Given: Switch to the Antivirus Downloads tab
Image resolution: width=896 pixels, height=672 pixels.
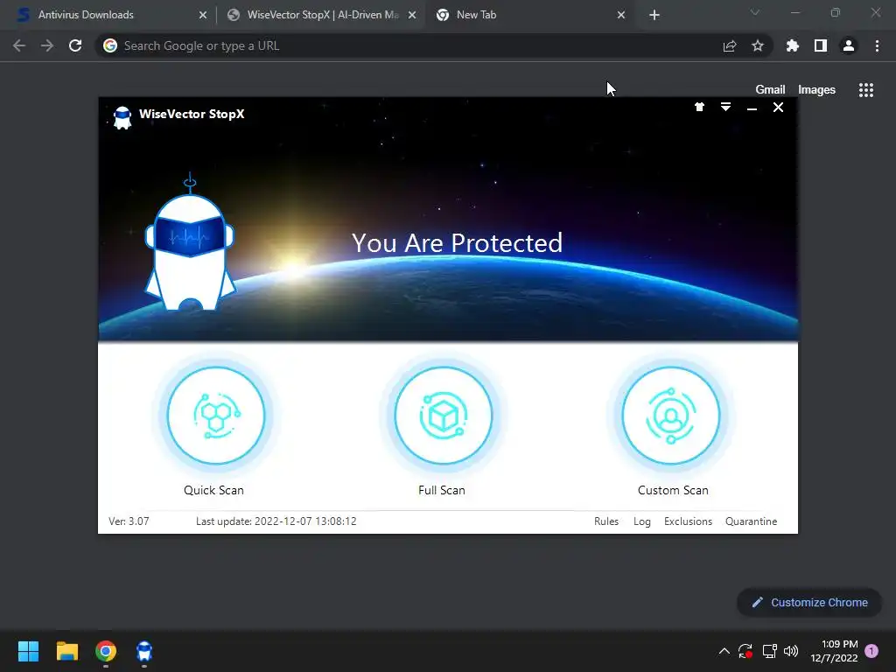Looking at the screenshot, I should [x=108, y=15].
